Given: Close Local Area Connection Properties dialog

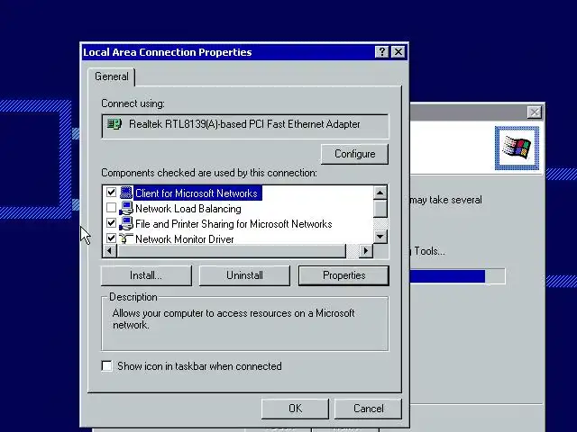Looking at the screenshot, I should click(x=398, y=52).
